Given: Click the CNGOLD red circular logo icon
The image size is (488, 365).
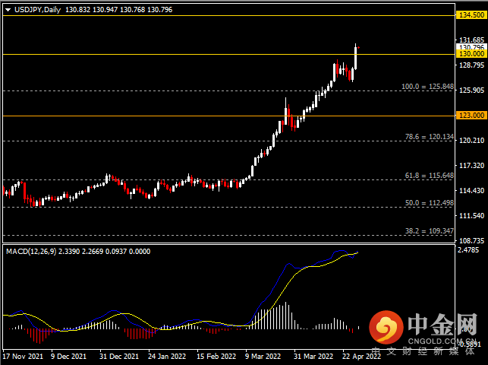Looking at the screenshot, I should (x=386, y=328).
